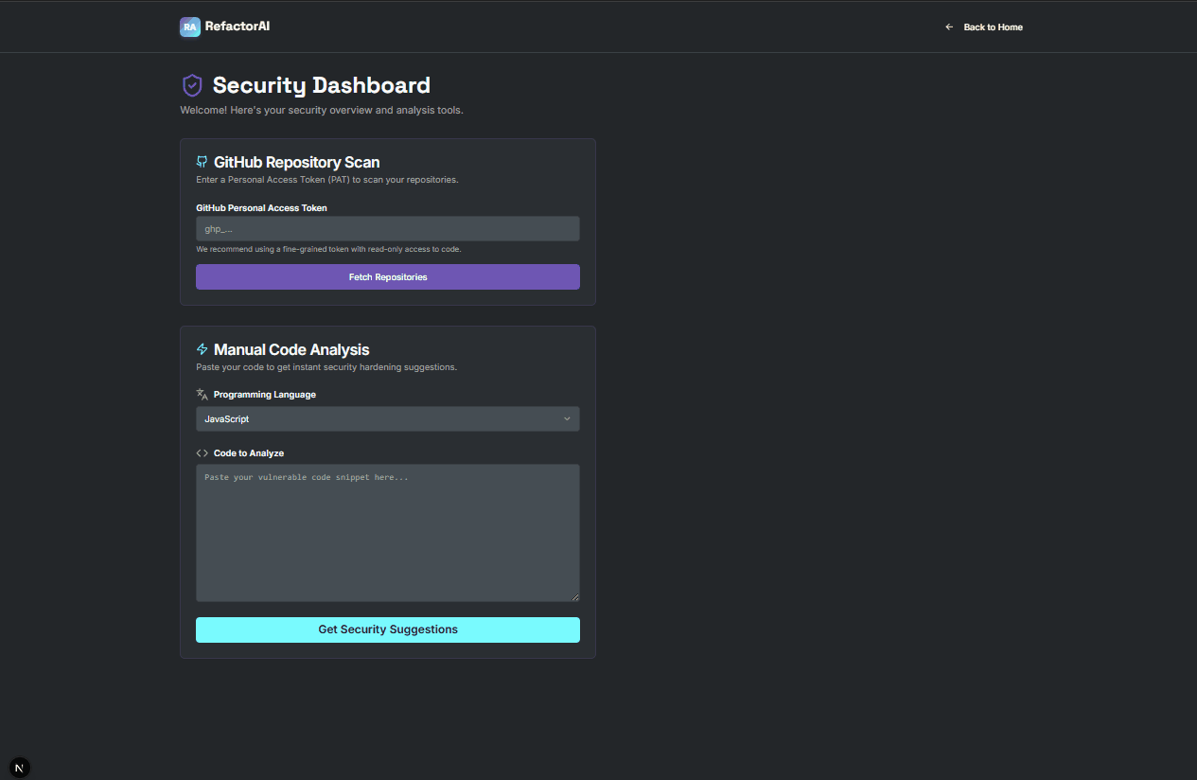Click the RefactorAI brand name
Screen dimensions: 1197x780
238,27
